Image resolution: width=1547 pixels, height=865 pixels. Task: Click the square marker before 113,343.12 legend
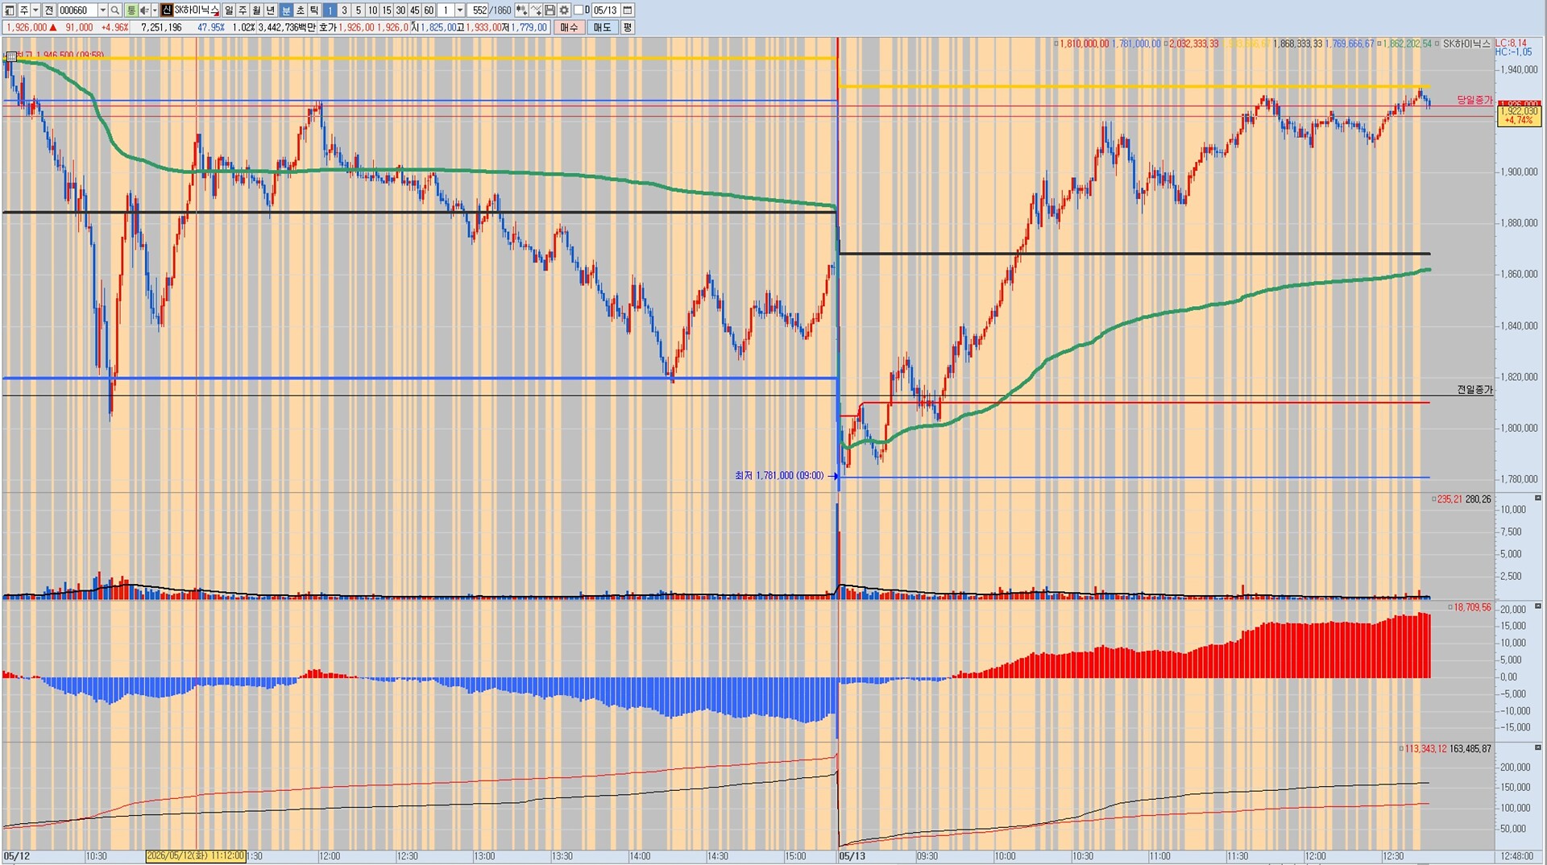point(1401,749)
